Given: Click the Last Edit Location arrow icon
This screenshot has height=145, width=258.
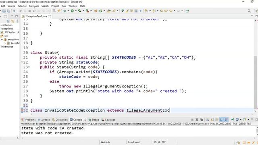Looking at the screenshot, I should (x=161, y=11).
